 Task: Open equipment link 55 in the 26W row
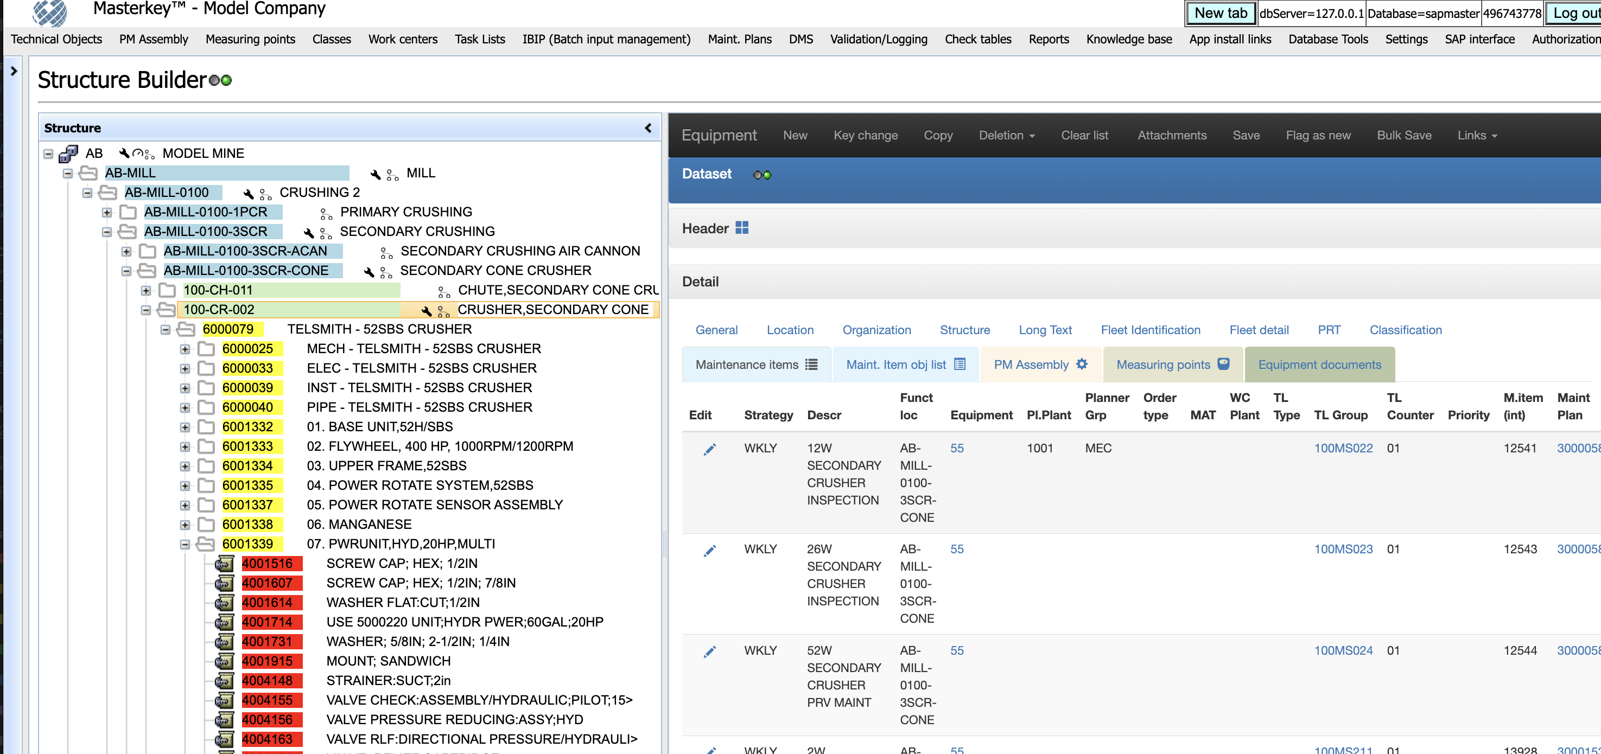pos(956,549)
